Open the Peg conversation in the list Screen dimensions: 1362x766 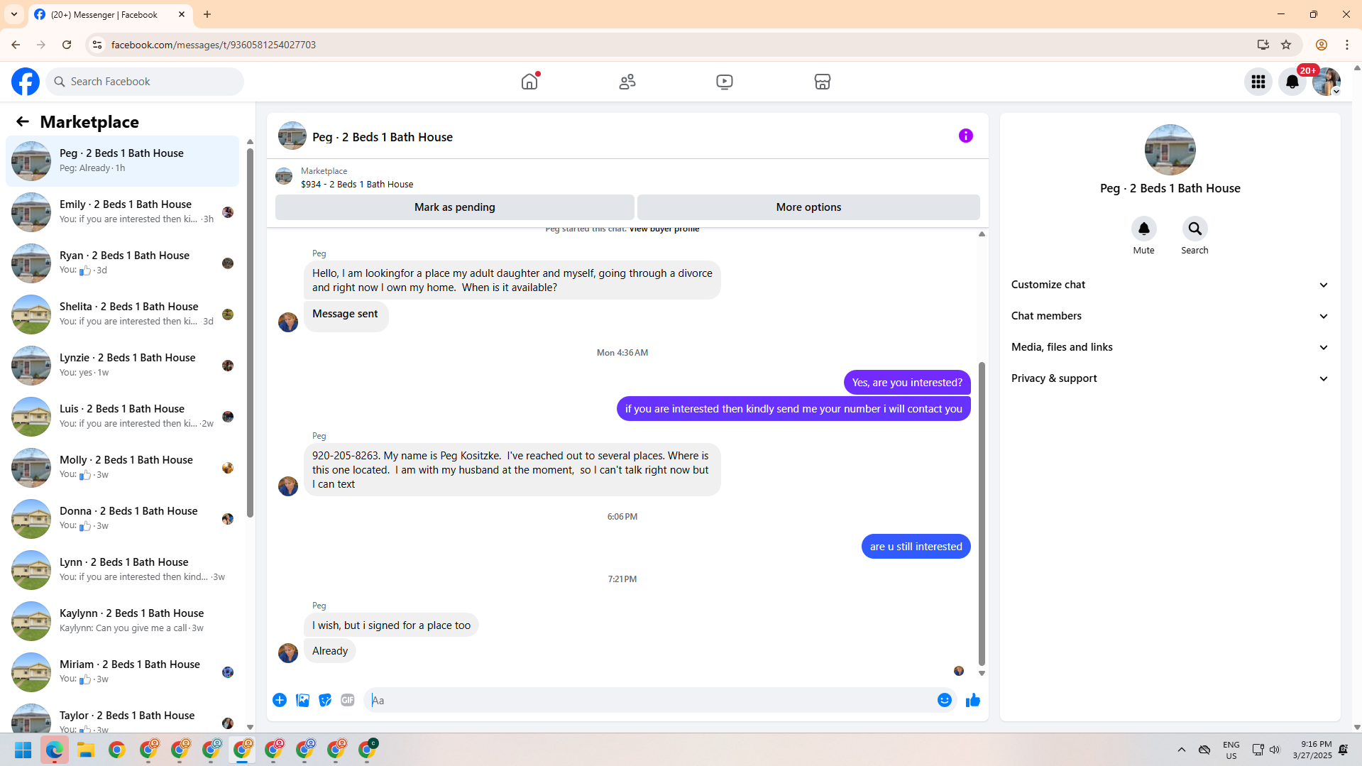point(122,161)
